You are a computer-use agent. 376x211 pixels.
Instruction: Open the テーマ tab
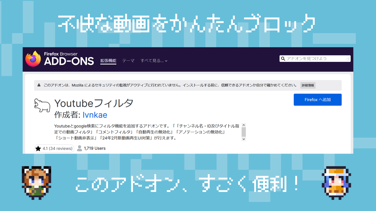[x=128, y=61]
